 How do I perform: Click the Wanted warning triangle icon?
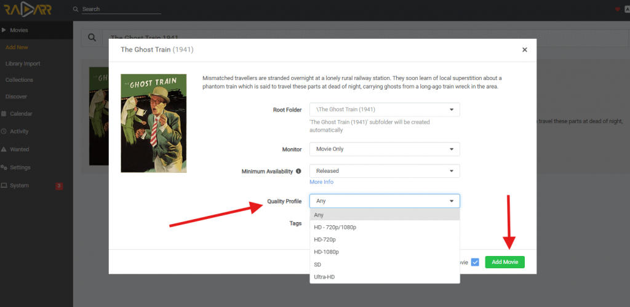coord(4,150)
